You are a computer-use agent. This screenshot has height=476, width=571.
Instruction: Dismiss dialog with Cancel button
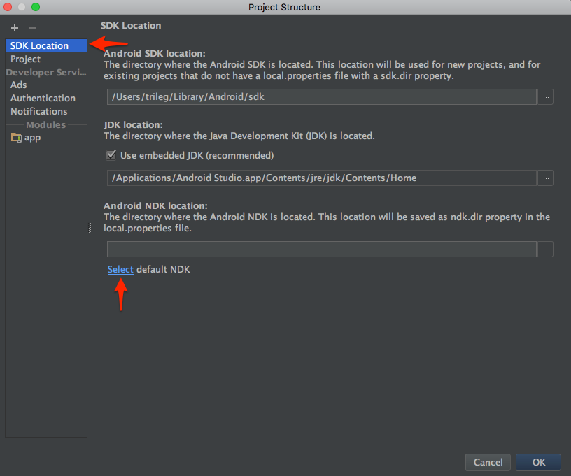tap(488, 462)
